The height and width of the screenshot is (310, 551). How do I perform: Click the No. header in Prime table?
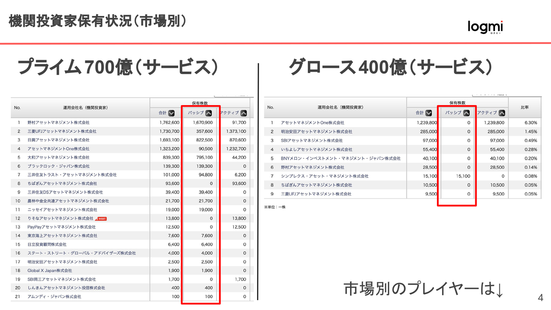[17, 107]
